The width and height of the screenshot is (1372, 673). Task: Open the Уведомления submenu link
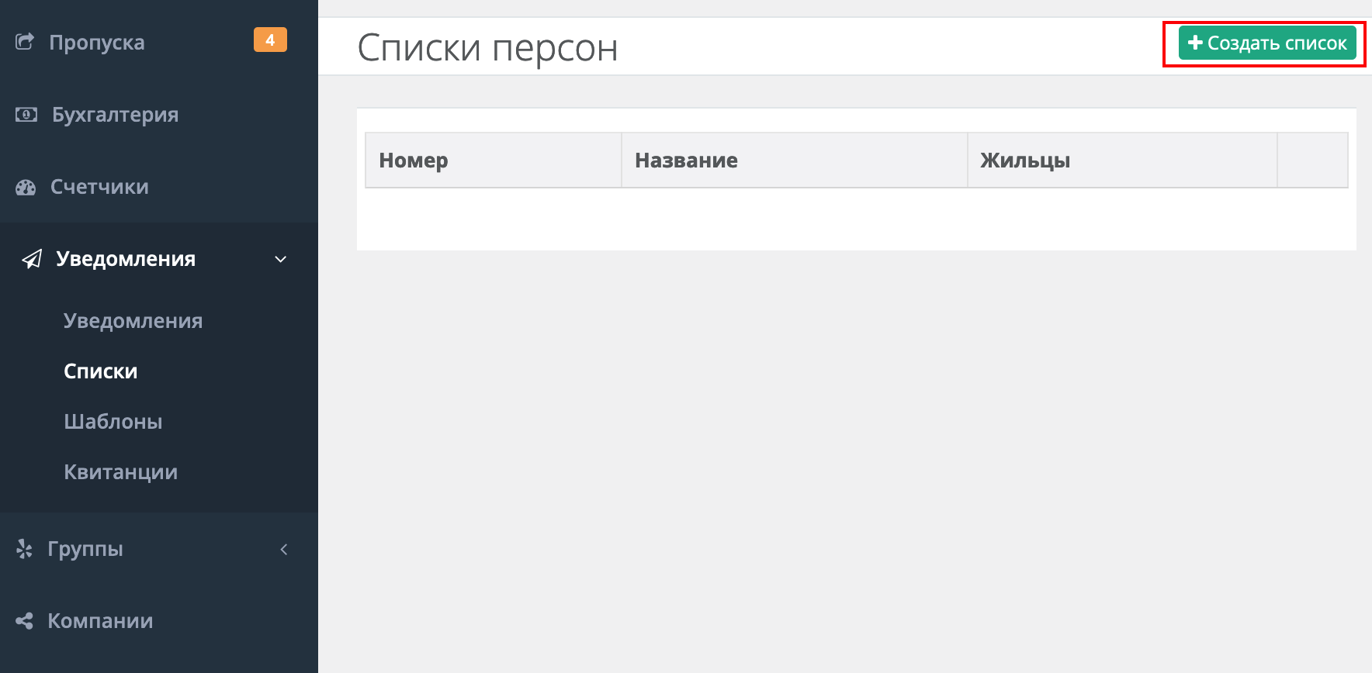[133, 321]
